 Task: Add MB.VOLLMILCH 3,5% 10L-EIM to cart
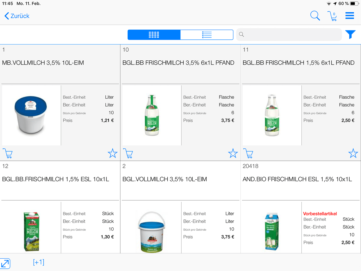(x=7, y=153)
